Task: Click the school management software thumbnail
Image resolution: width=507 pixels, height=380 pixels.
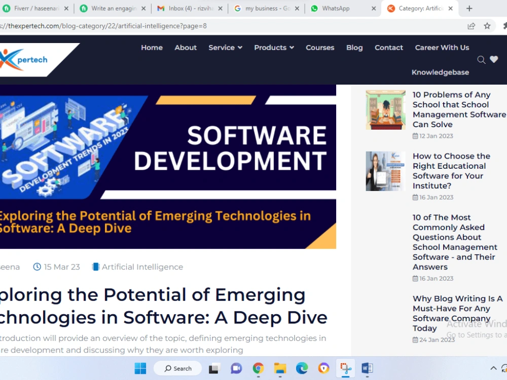Action: coord(385,110)
